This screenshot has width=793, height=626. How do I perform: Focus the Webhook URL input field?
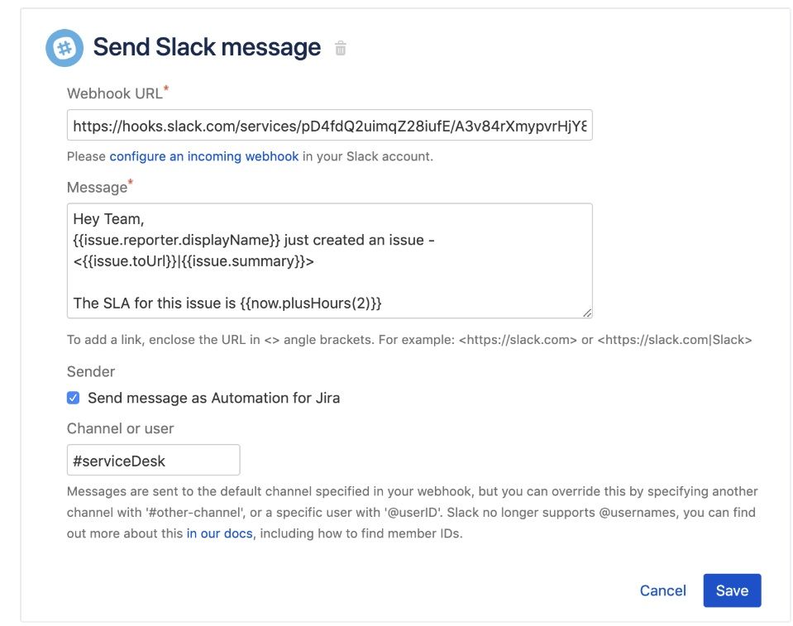click(329, 125)
